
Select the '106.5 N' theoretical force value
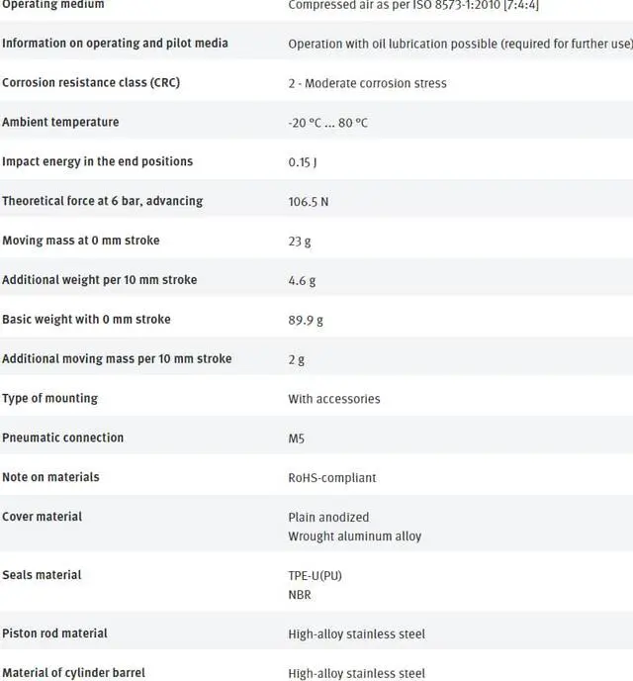(x=309, y=202)
